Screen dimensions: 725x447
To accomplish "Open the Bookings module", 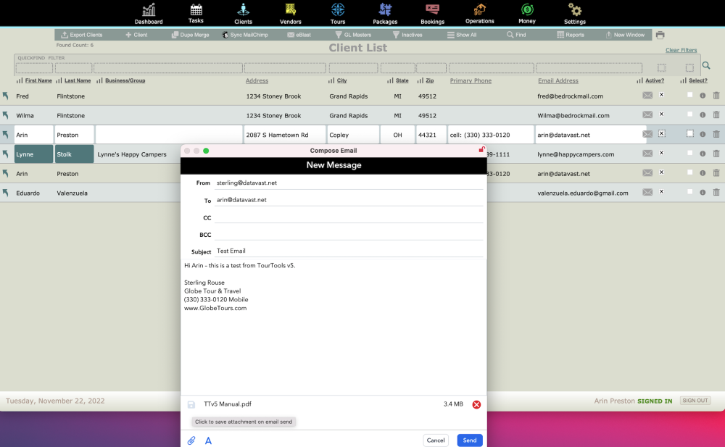I will point(432,14).
